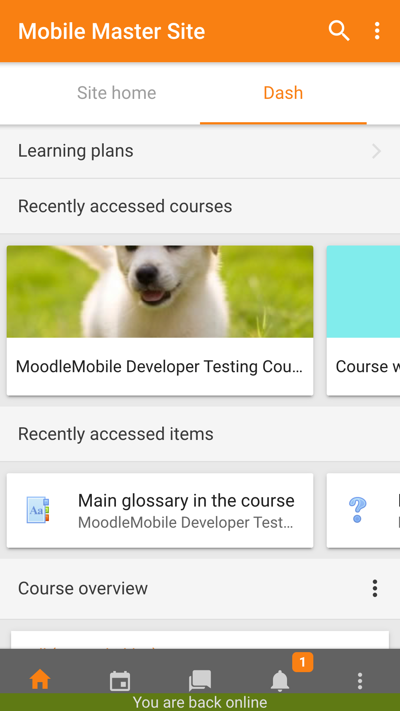Tap the glossary icon in recent items

(x=37, y=510)
